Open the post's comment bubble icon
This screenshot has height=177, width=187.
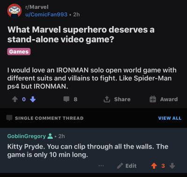66,99
